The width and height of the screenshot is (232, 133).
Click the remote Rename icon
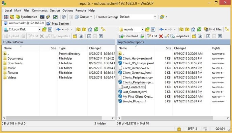(167, 36)
